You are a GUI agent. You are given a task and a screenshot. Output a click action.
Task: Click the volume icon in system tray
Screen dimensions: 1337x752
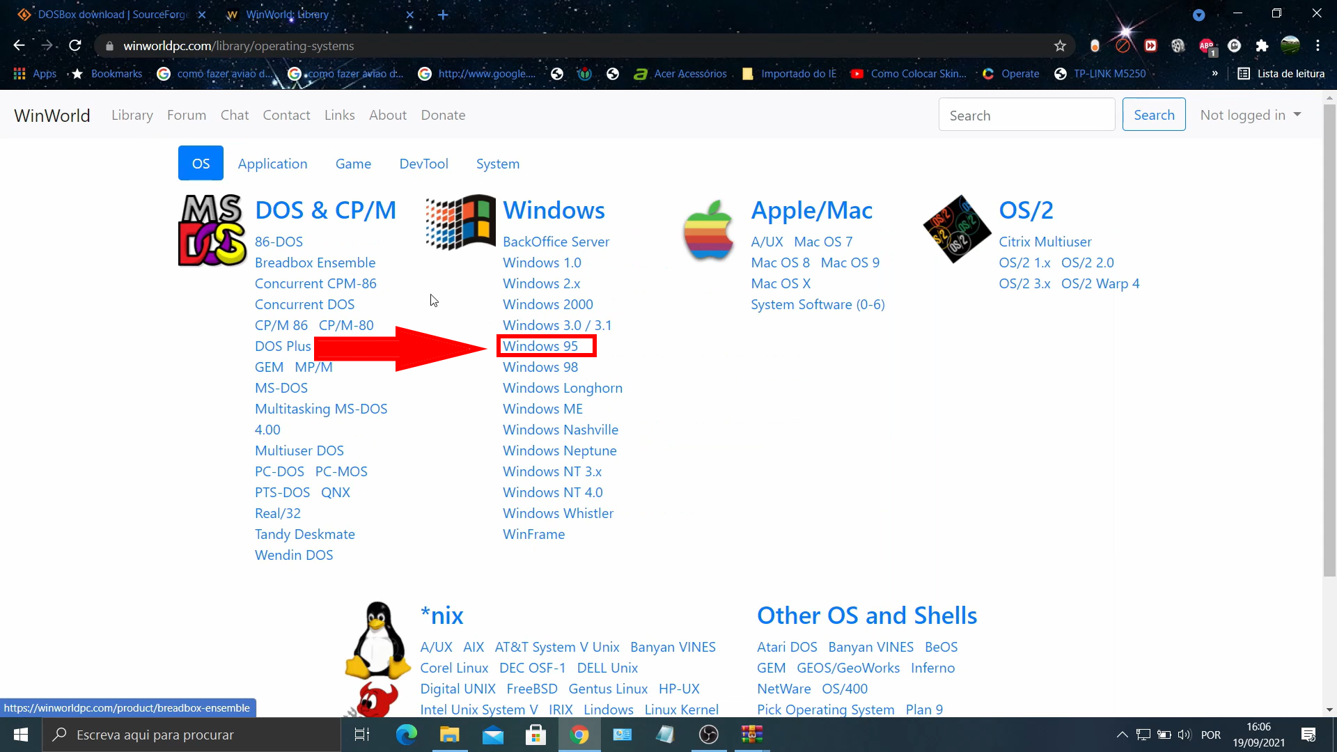(1184, 735)
